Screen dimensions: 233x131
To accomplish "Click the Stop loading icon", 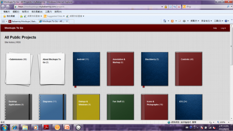I will coord(179,7).
